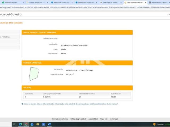Open the blue store app on taskbar
The image size is (170, 127).
pyautogui.click(x=44, y=124)
